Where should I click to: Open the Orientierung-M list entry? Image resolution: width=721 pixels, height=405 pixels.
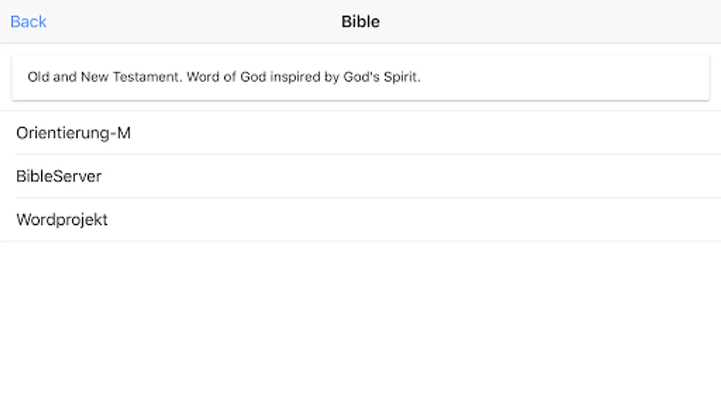(x=360, y=133)
